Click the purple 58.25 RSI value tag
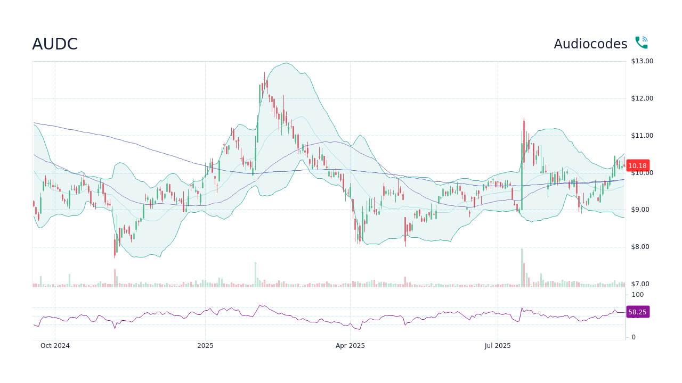Viewport: 682px width, 383px height. click(638, 312)
